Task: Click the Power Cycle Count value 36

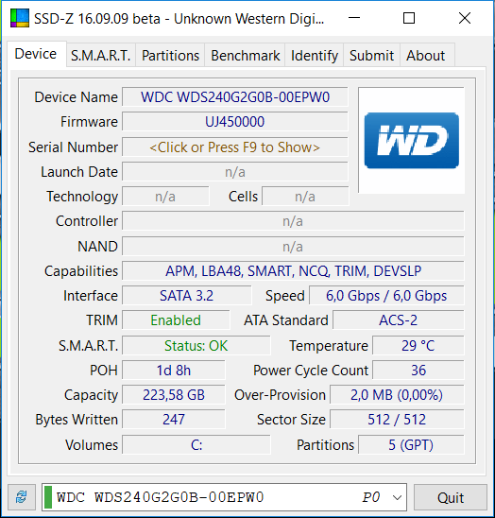Action: point(418,371)
